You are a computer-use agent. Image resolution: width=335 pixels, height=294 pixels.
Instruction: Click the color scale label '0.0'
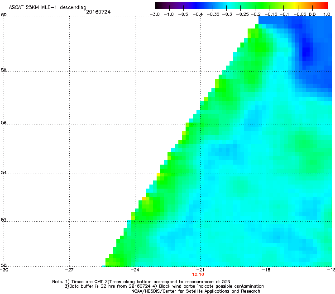point(312,14)
